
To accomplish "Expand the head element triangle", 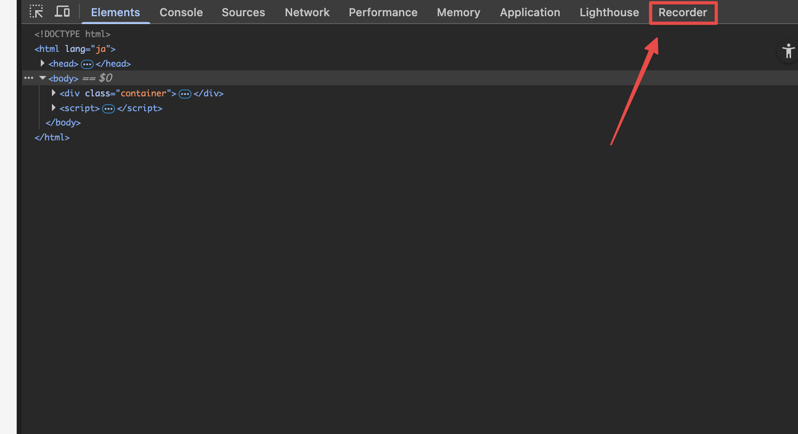I will 43,63.
